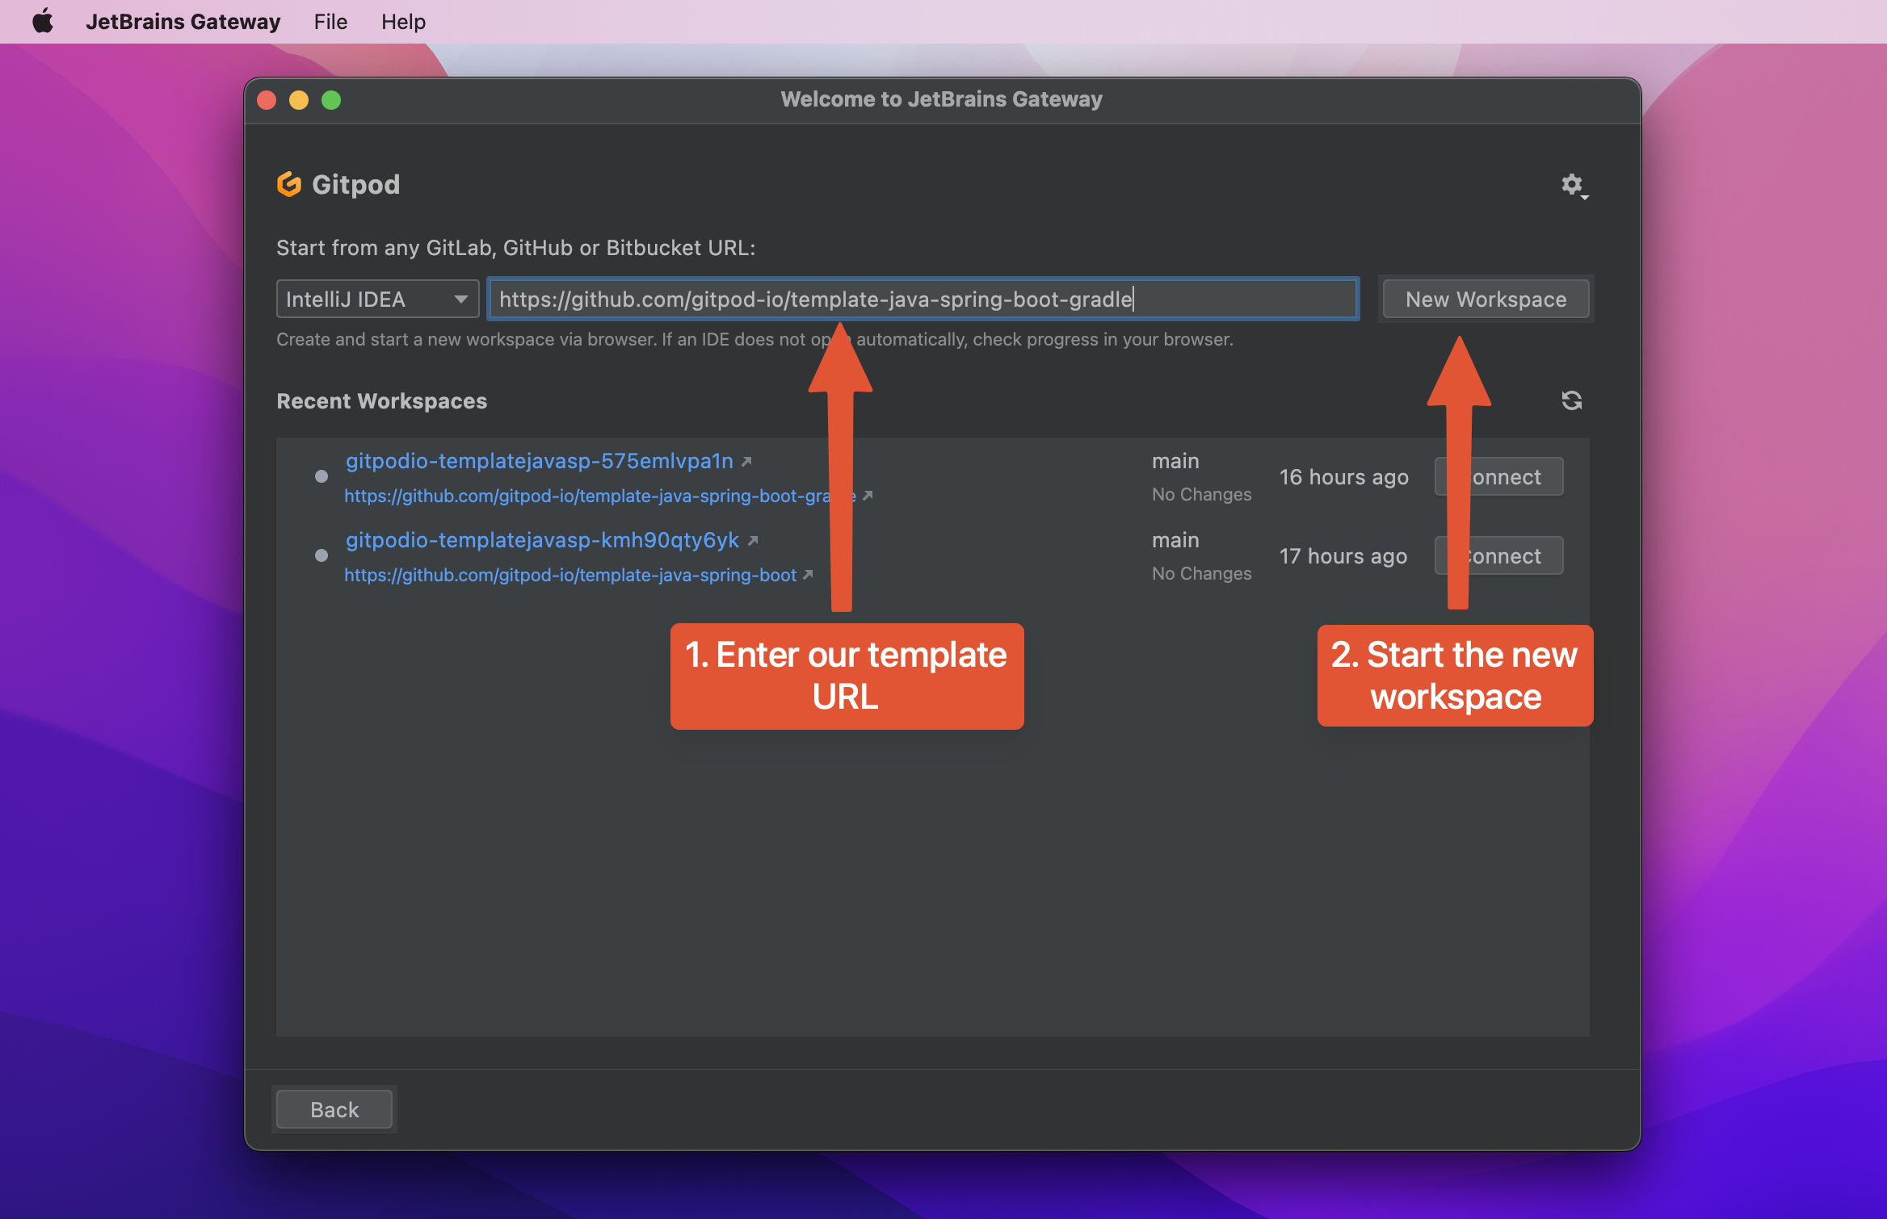Open the external link beside gitpodio-templatejavasp-575emlvpa1n
1887x1219 pixels.
pos(747,461)
